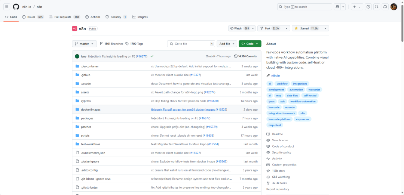Click the star icon beside 112k stars
This screenshot has height=195, width=404.
point(268,171)
